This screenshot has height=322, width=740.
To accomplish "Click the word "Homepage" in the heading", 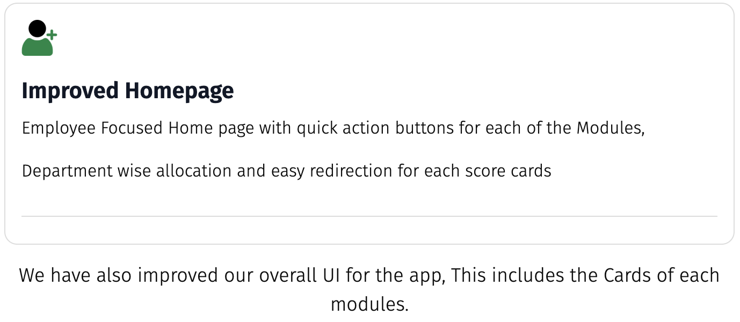I will pos(179,91).
